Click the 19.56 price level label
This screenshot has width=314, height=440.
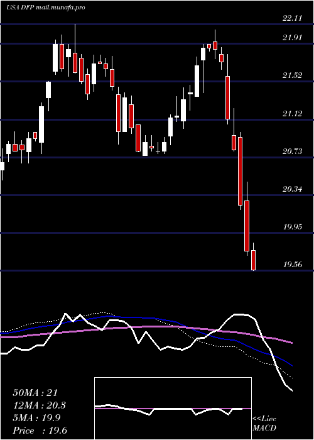coord(293,265)
